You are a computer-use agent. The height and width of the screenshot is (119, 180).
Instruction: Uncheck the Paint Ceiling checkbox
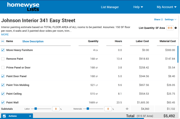pyautogui.click(x=3, y=94)
